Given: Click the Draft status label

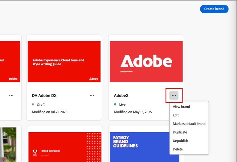Looking at the screenshot, I should (41, 104).
